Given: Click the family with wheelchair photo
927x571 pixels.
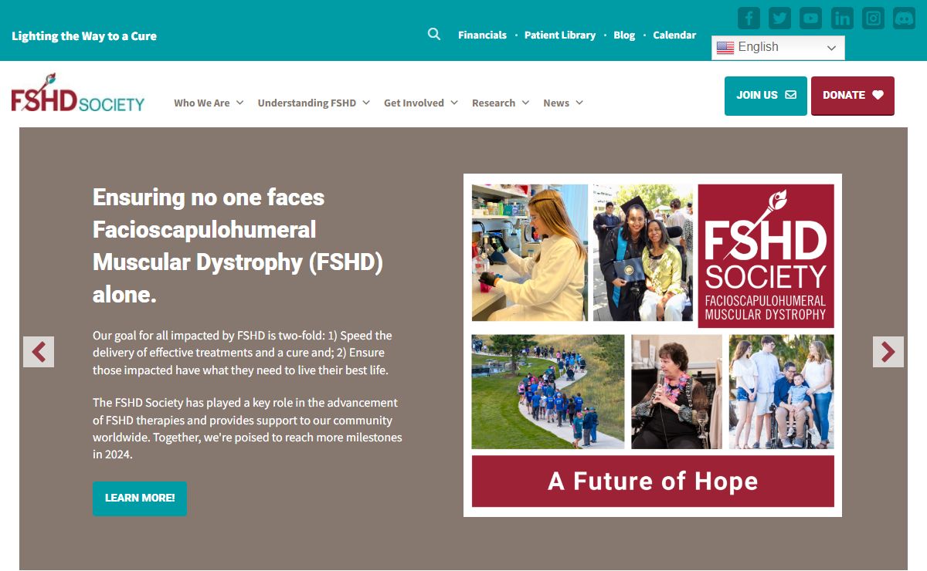Looking at the screenshot, I should 781,391.
